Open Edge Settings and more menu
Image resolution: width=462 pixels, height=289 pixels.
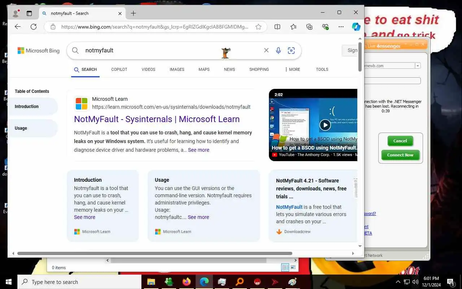click(x=341, y=27)
